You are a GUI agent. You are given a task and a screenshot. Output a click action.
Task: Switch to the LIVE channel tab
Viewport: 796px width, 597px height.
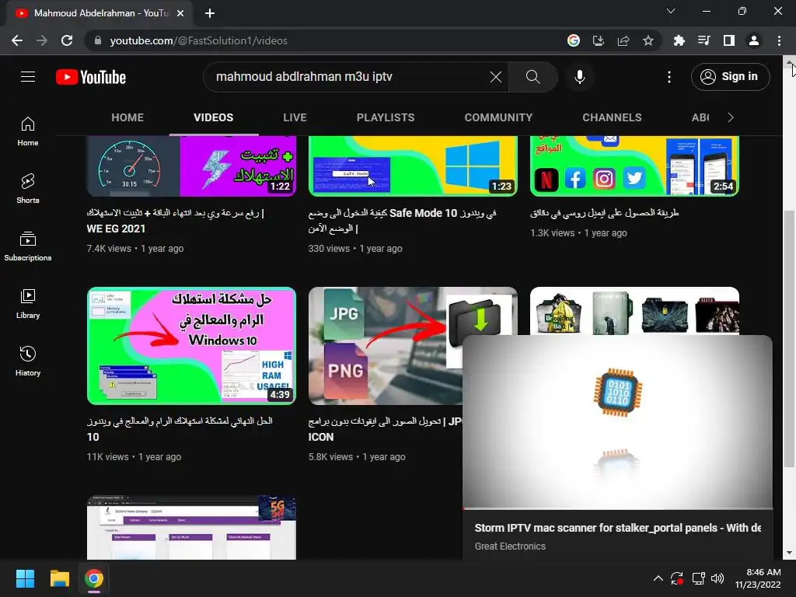295,117
